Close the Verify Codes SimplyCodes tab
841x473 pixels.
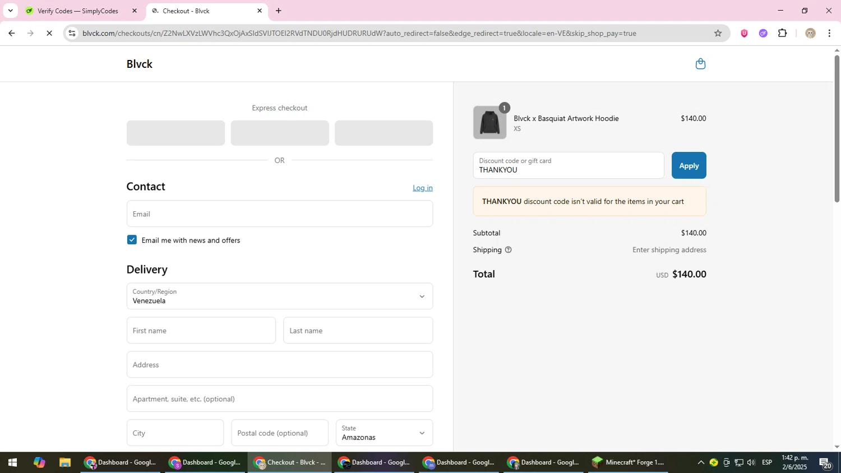click(x=135, y=11)
